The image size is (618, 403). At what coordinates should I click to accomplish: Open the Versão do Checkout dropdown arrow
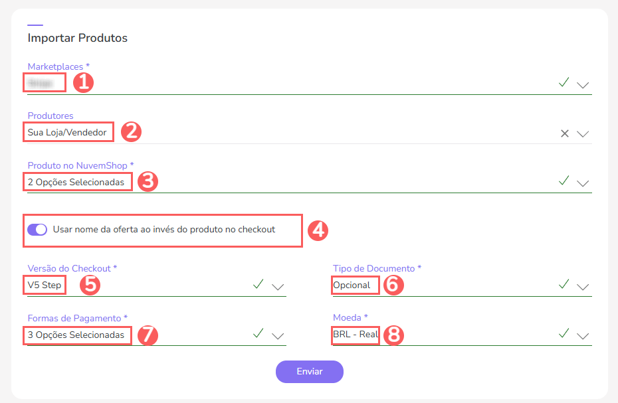pyautogui.click(x=278, y=287)
